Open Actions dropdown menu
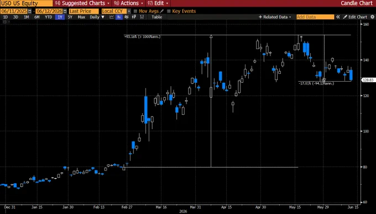This screenshot has height=214, width=376. 129,3
